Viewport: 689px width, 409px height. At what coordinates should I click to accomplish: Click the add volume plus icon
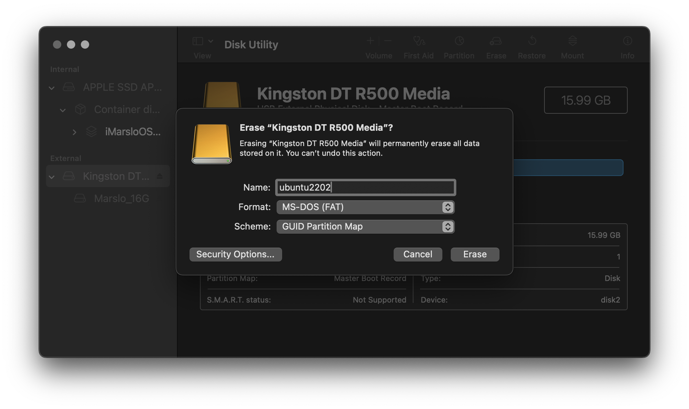pos(370,41)
